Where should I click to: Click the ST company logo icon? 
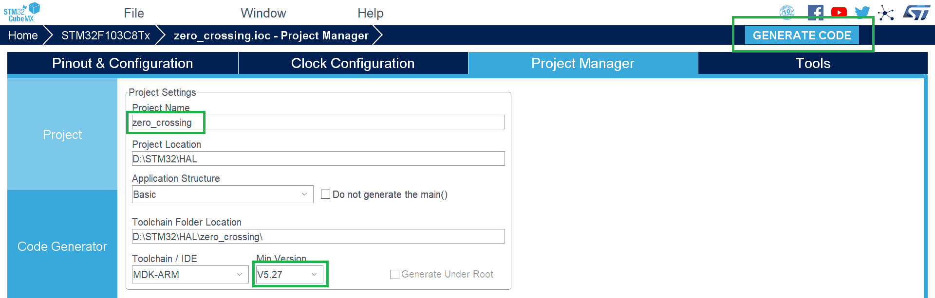[x=916, y=12]
